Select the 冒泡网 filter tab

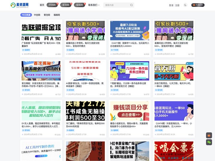click(x=47, y=15)
